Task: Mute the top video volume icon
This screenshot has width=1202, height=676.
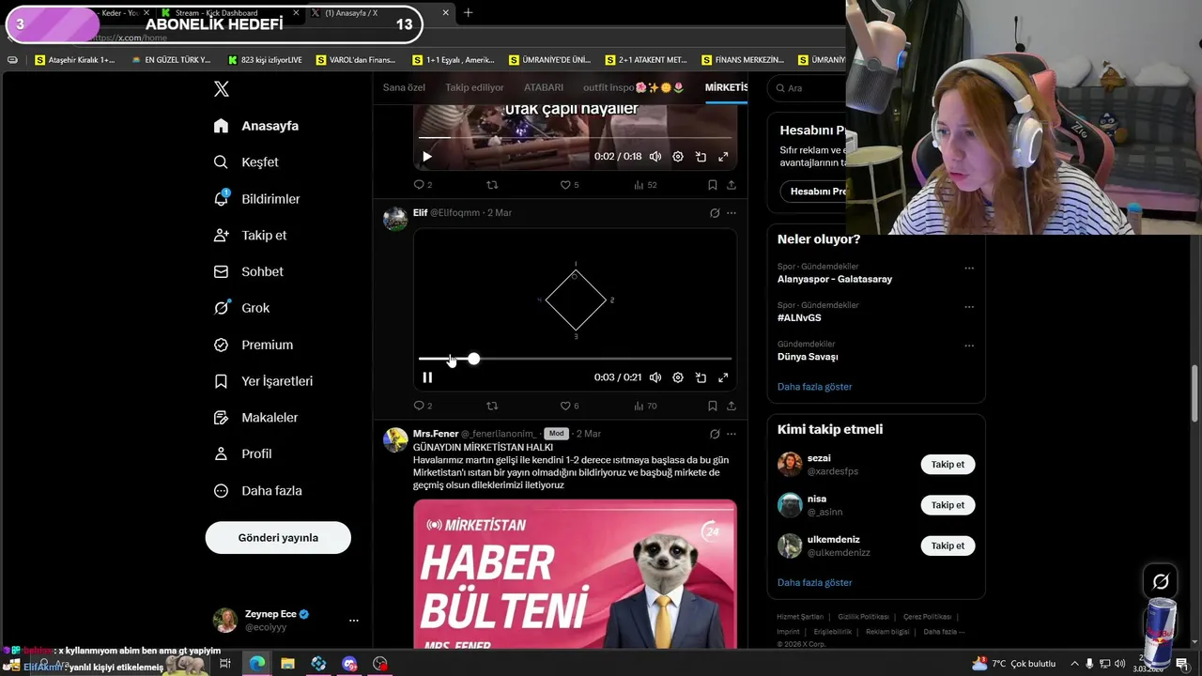Action: 655,157
